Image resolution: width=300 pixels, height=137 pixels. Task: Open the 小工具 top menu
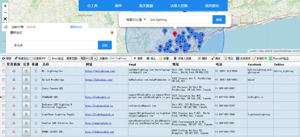coord(93,6)
